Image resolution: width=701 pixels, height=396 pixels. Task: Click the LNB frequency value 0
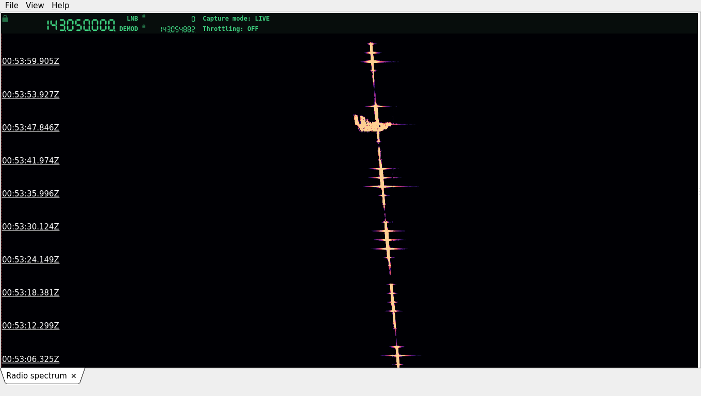pos(193,19)
